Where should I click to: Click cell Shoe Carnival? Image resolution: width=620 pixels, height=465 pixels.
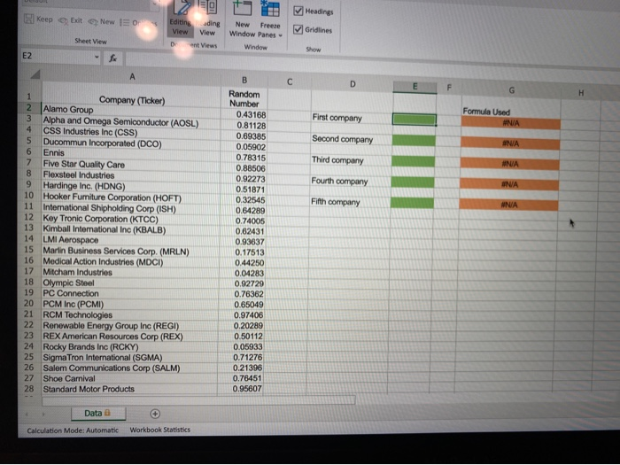[129, 378]
